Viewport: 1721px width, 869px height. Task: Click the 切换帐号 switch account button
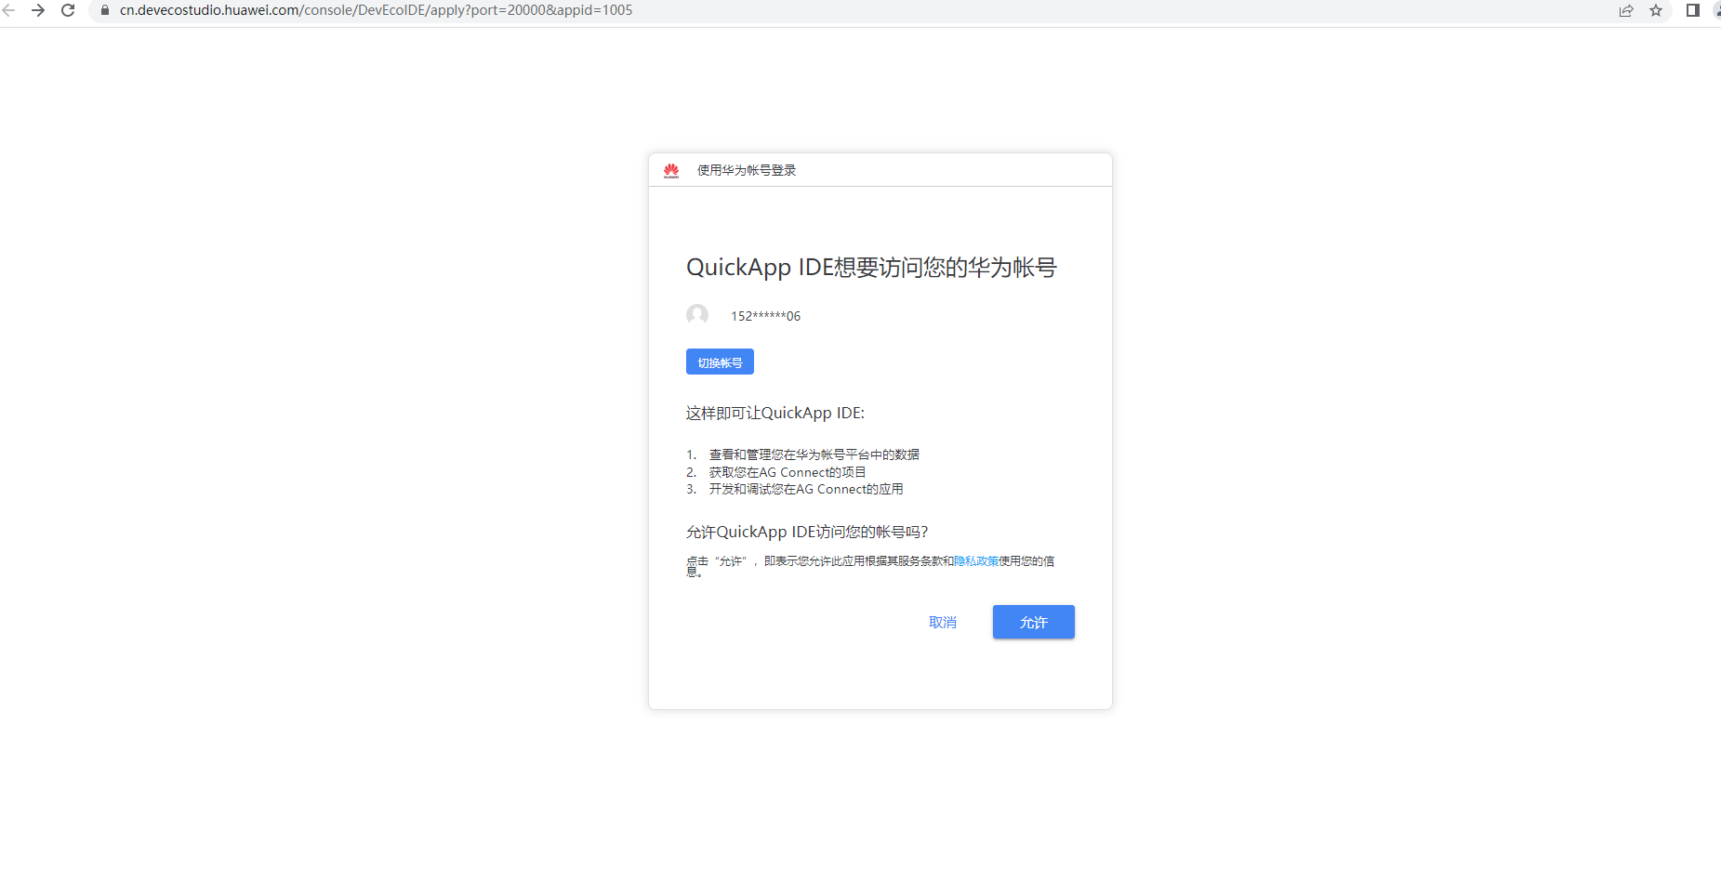click(720, 362)
